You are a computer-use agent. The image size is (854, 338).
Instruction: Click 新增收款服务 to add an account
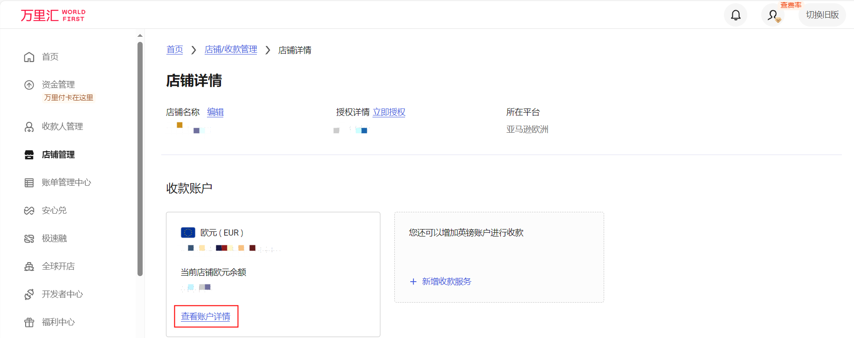click(x=446, y=282)
